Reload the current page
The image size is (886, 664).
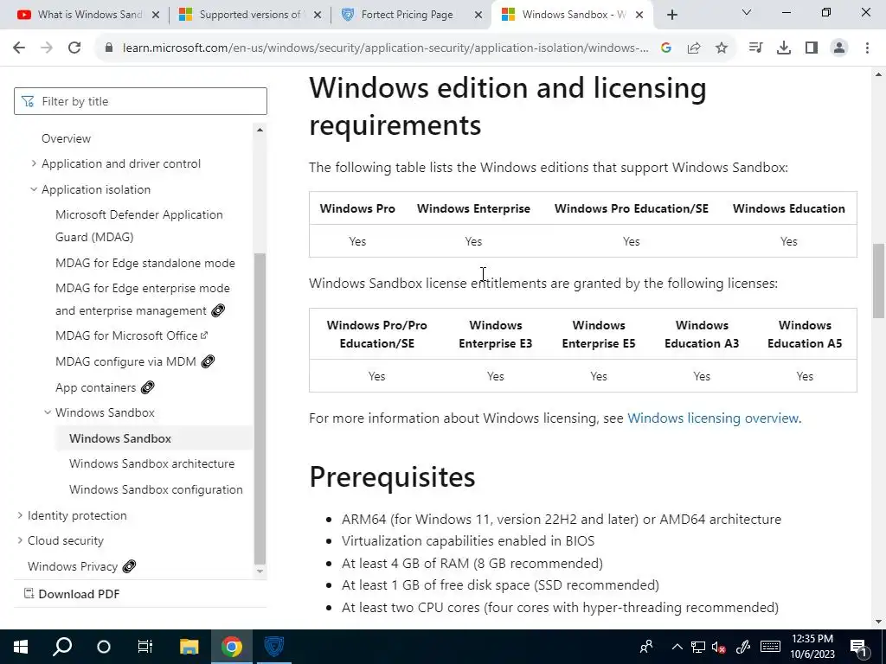(74, 48)
